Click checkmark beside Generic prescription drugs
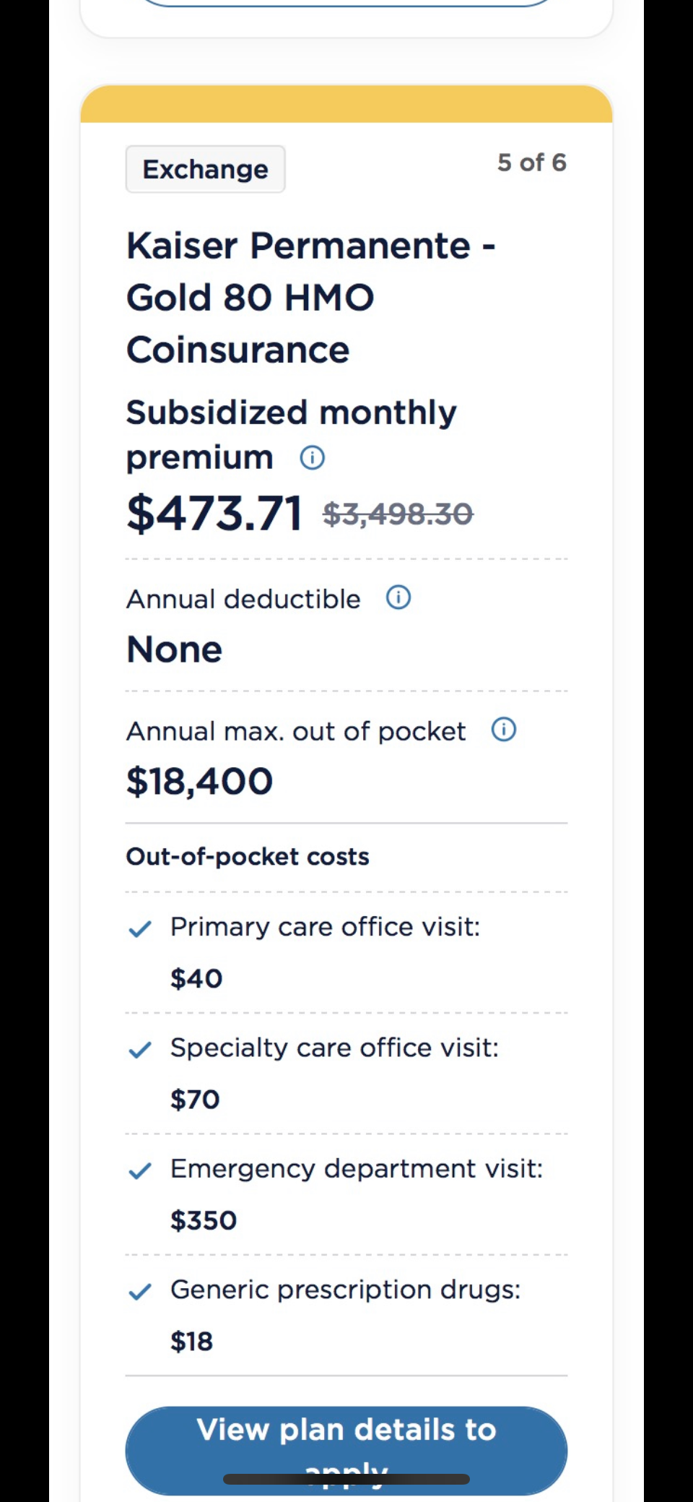 pyautogui.click(x=139, y=1291)
